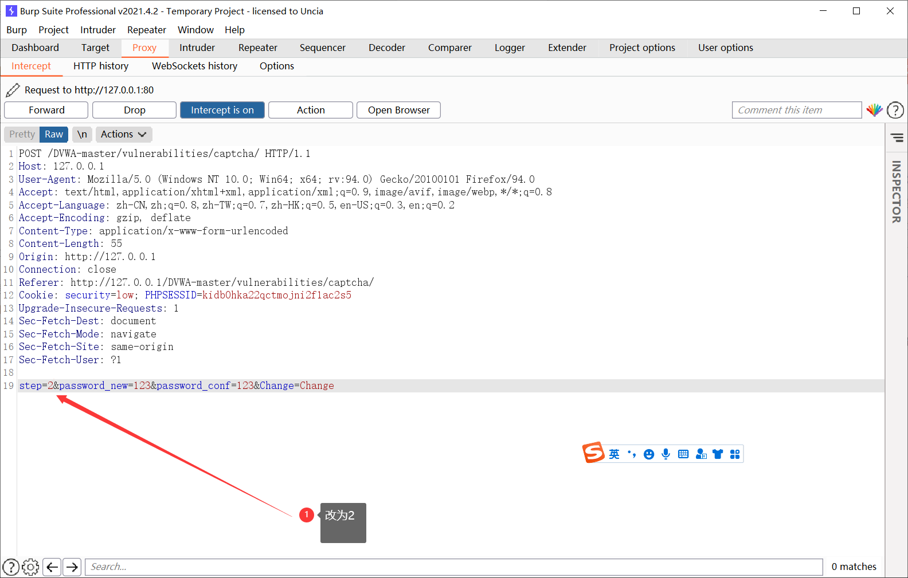Viewport: 908px width, 578px height.
Task: Forward the intercepted request
Action: [46, 110]
